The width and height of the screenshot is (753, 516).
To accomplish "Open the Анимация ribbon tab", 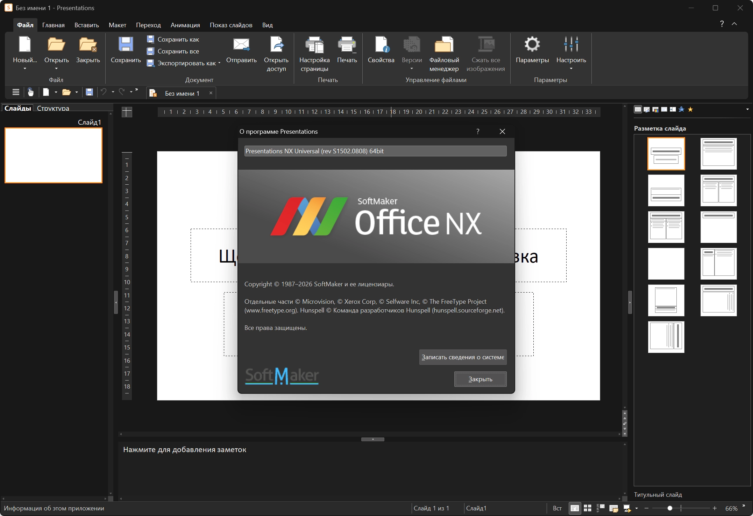I will point(185,25).
